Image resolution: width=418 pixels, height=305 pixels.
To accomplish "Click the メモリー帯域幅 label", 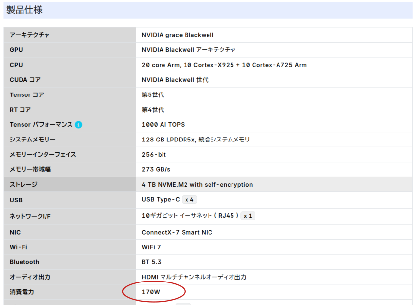I will [x=30, y=169].
